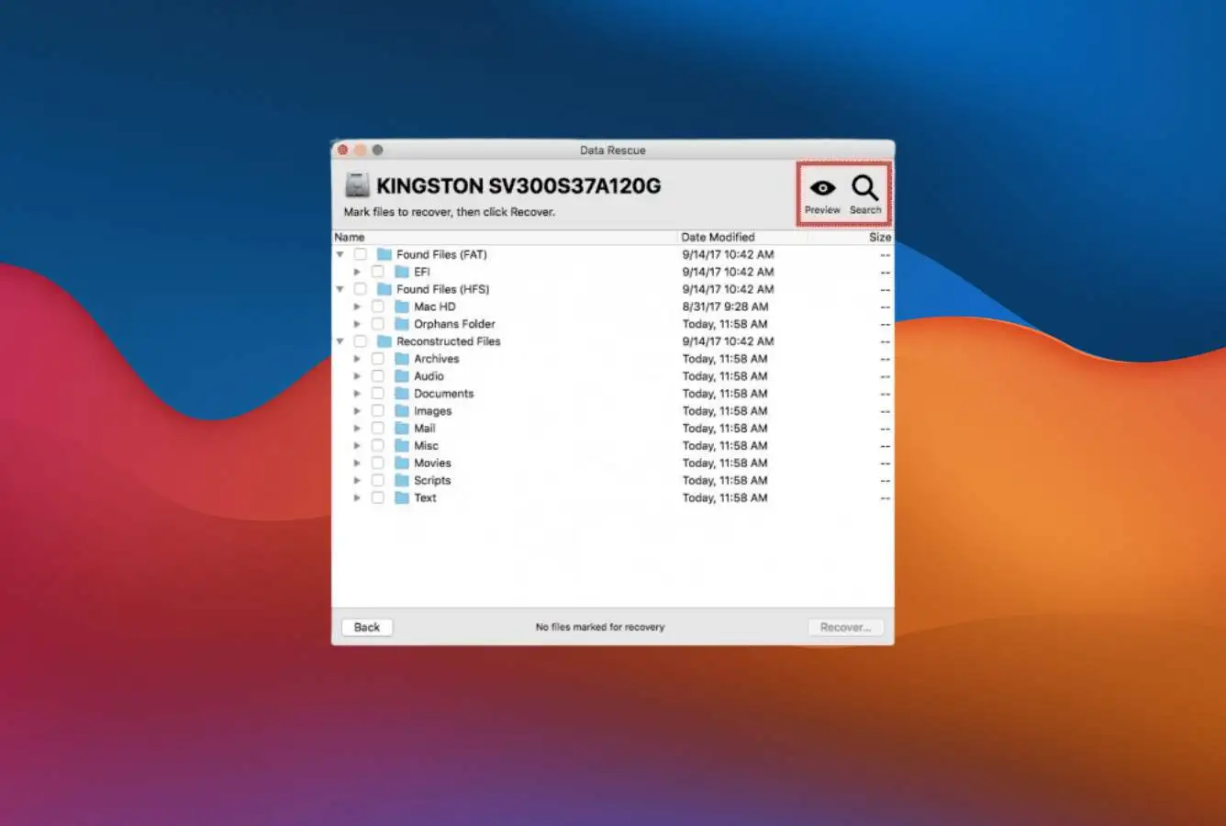
Task: Click the Orphans Folder icon
Action: pyautogui.click(x=402, y=324)
